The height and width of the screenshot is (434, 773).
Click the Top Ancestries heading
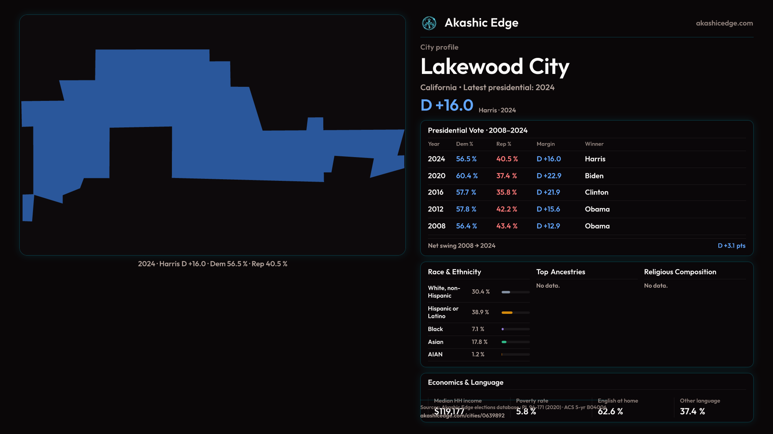(560, 272)
